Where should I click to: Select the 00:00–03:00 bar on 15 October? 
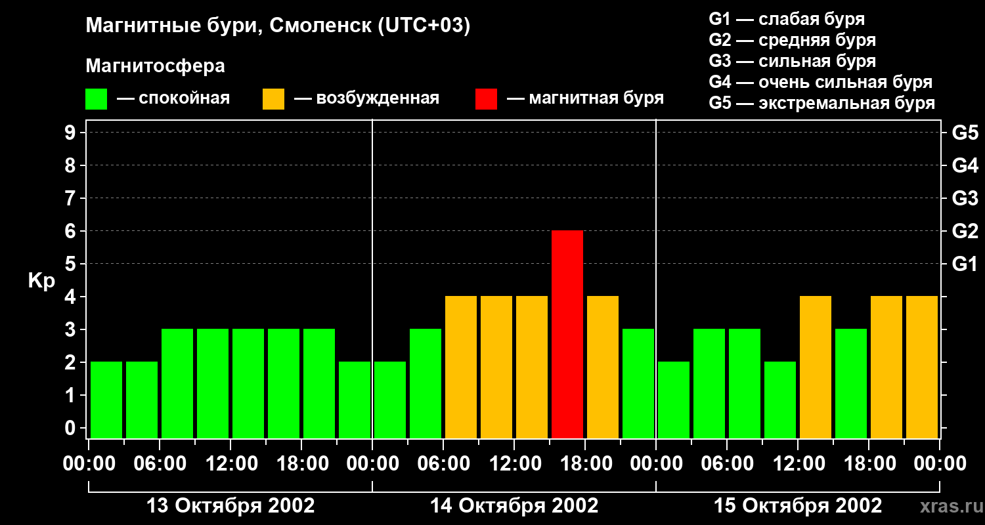[674, 400]
